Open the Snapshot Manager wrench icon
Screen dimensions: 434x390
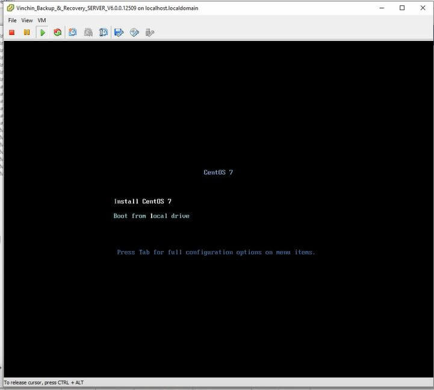coord(104,32)
